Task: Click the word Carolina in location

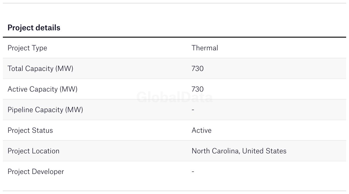Action: tap(226, 151)
